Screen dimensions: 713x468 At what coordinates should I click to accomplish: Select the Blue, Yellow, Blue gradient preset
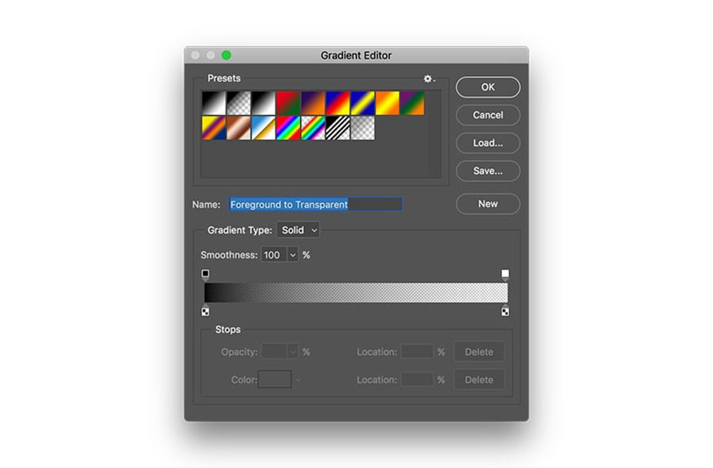[x=363, y=103]
